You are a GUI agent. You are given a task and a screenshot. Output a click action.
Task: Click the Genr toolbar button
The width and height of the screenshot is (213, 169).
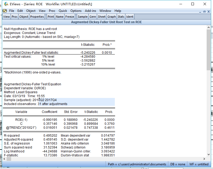[93, 17]
